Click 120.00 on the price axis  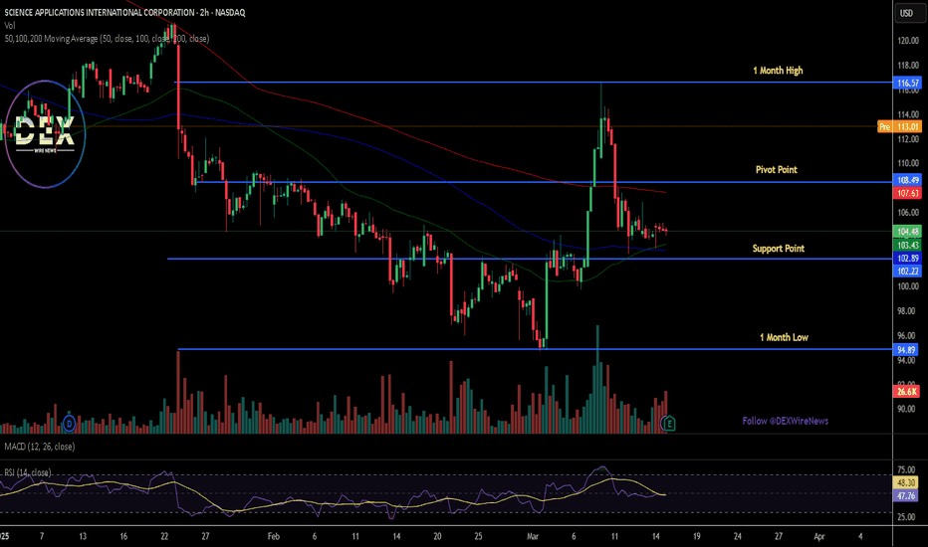tap(908, 41)
